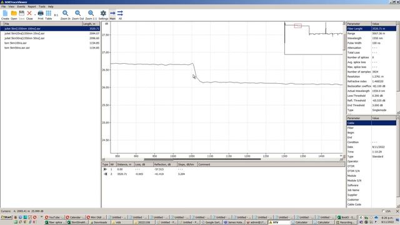
Task: Select the End Threshold parameter row
Action: 371,105
